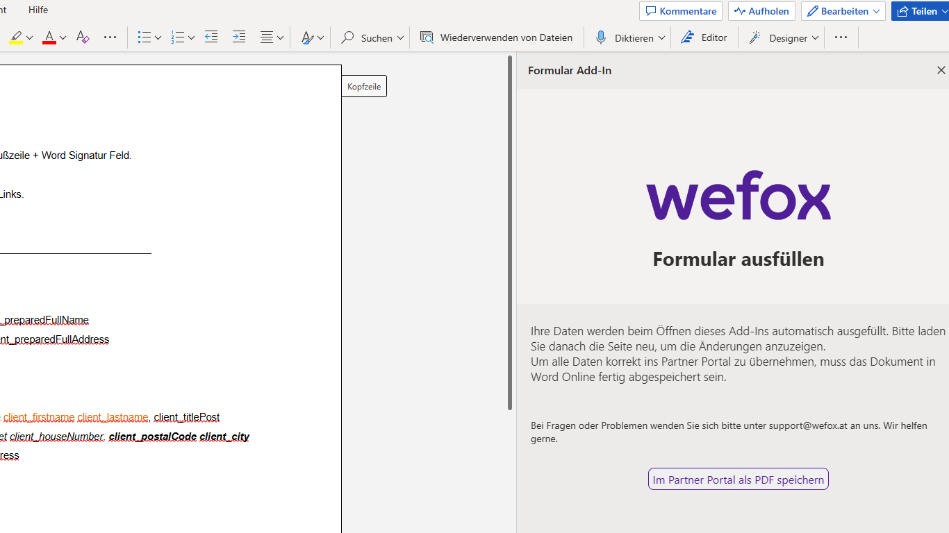Click Im Partner Portal als PDF speichern
The width and height of the screenshot is (949, 533).
[738, 480]
